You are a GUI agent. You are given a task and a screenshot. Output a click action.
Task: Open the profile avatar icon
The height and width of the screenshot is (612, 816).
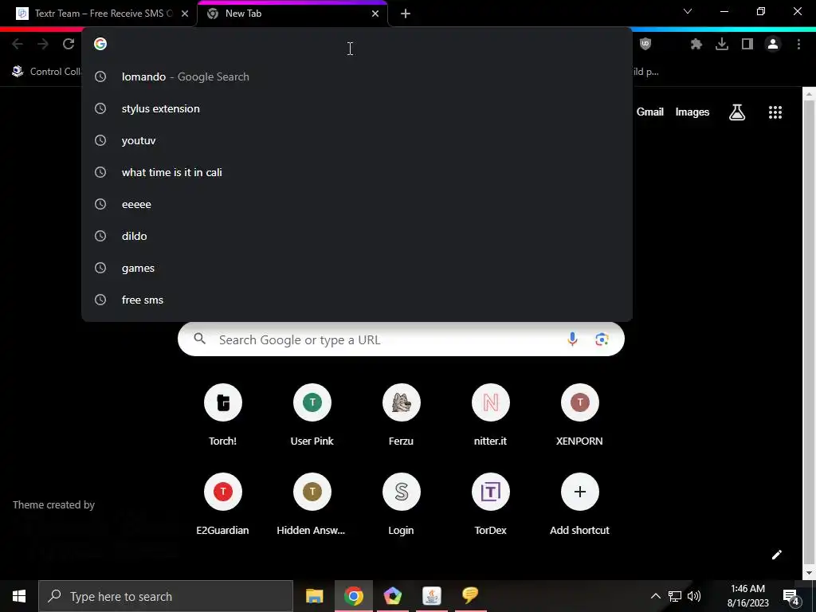pyautogui.click(x=773, y=45)
